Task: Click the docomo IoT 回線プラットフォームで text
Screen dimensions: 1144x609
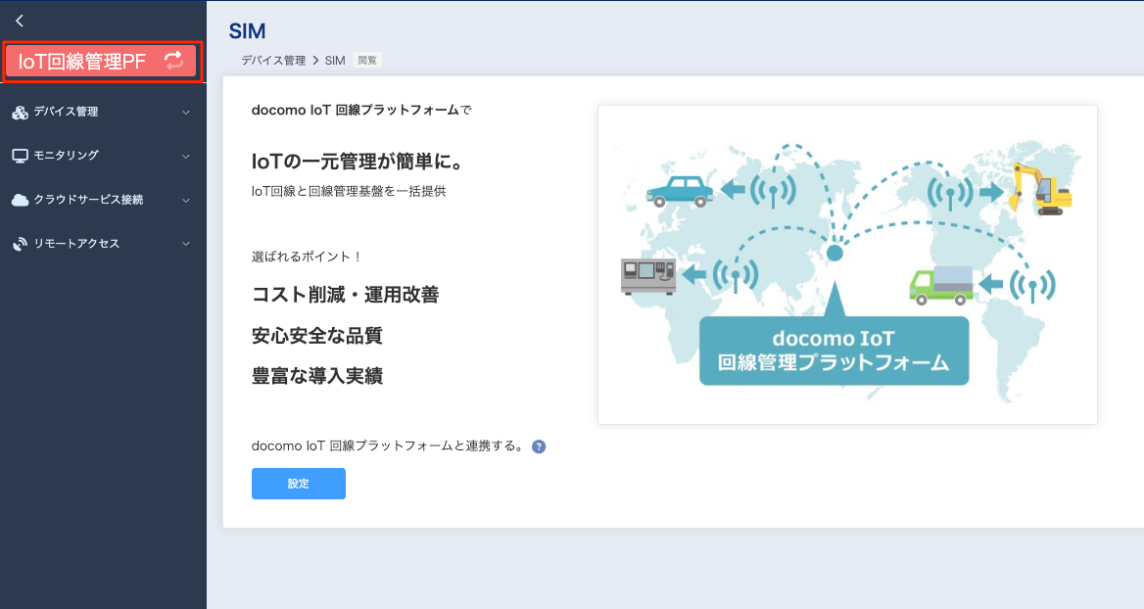Action: tap(361, 110)
